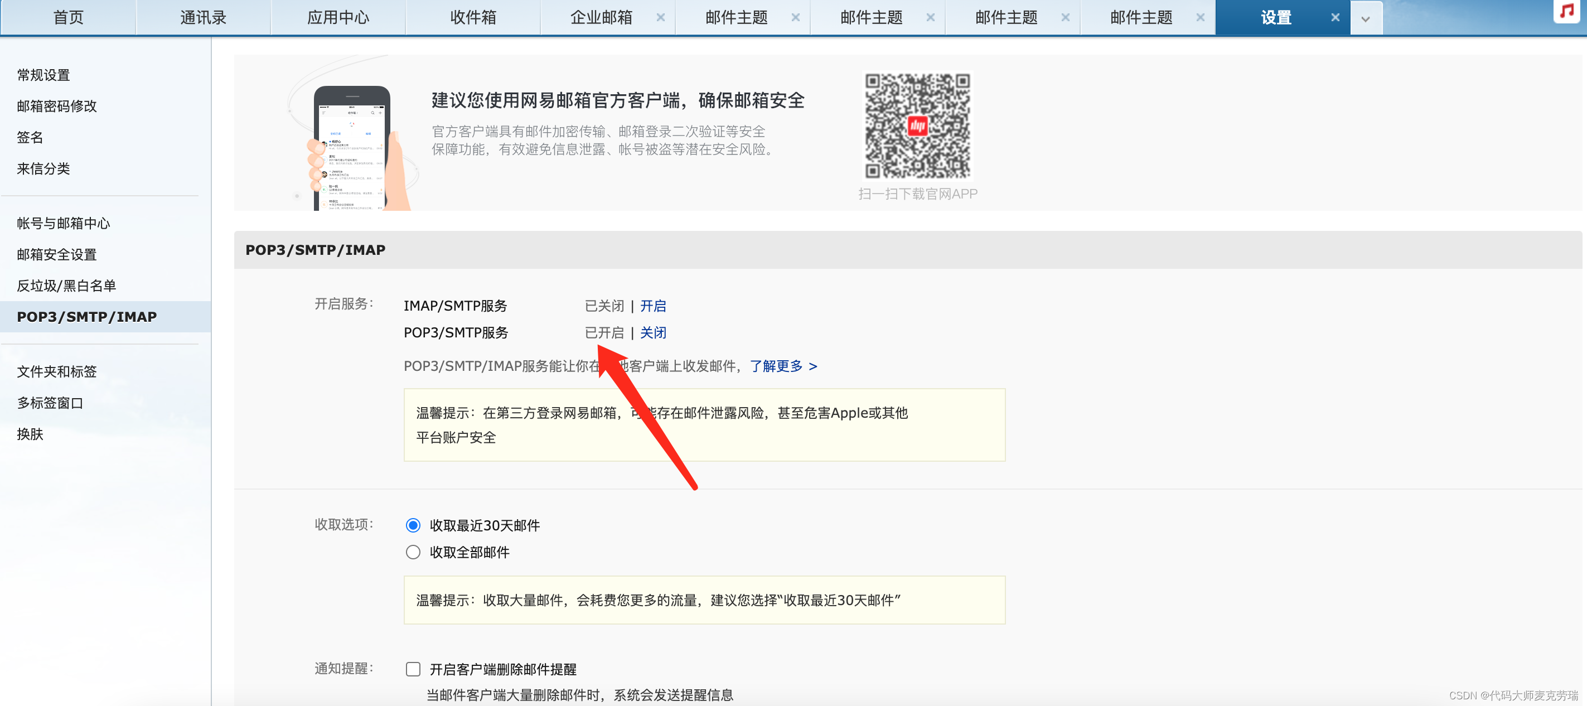Open 邮箱安全设置

(x=57, y=254)
